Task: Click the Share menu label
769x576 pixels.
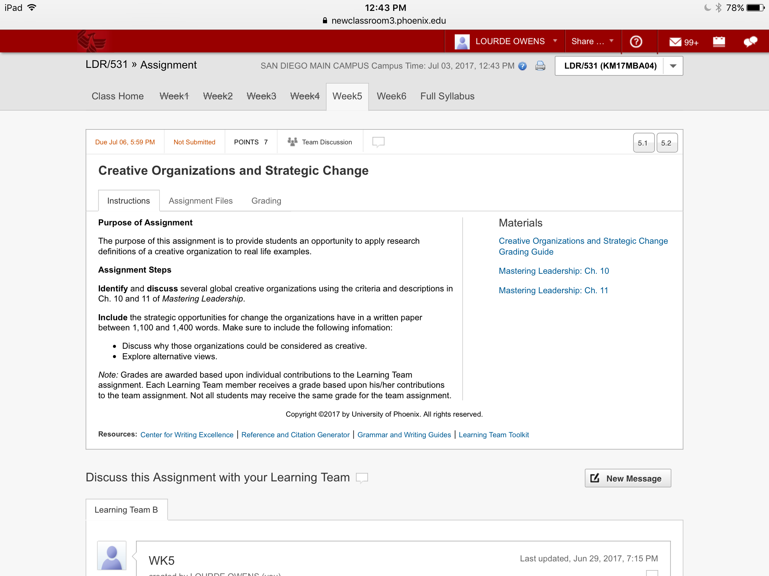Action: (588, 41)
